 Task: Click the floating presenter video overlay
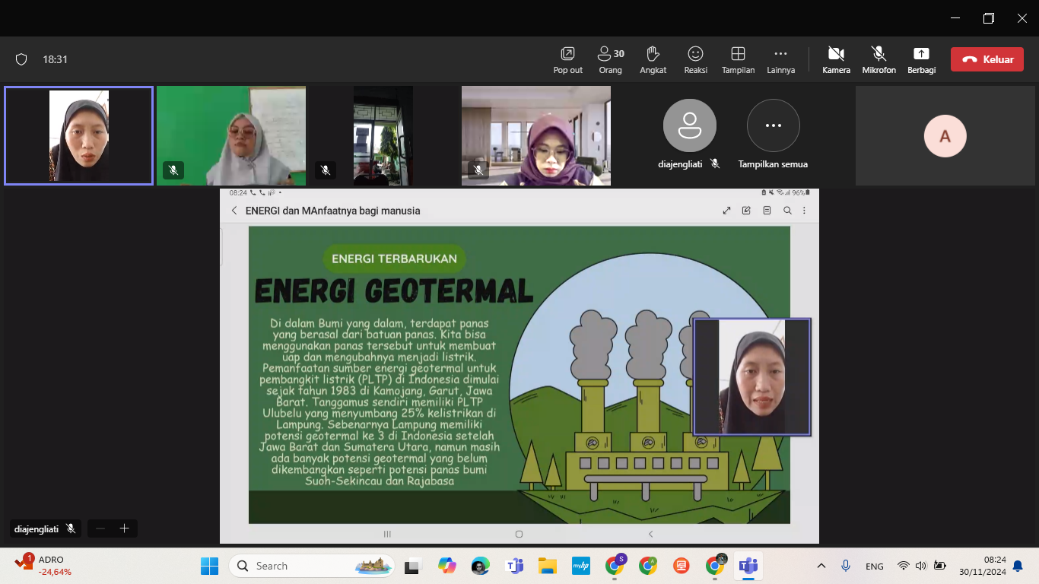pyautogui.click(x=752, y=377)
